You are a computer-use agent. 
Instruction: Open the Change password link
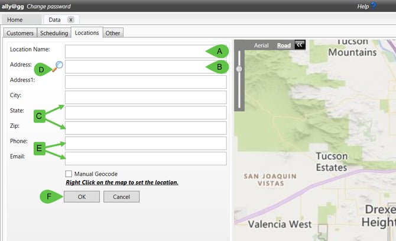point(49,6)
